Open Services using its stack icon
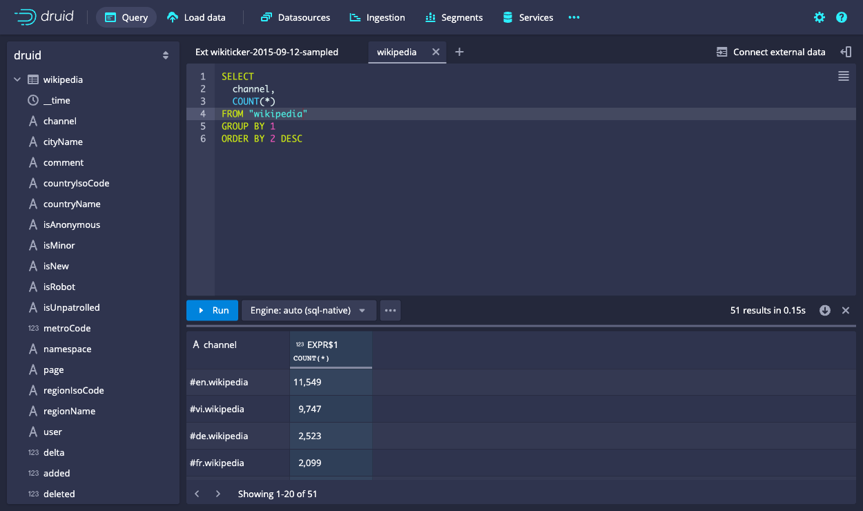The width and height of the screenshot is (863, 511). [x=507, y=17]
